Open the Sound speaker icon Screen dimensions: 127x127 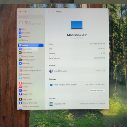pos(20,87)
